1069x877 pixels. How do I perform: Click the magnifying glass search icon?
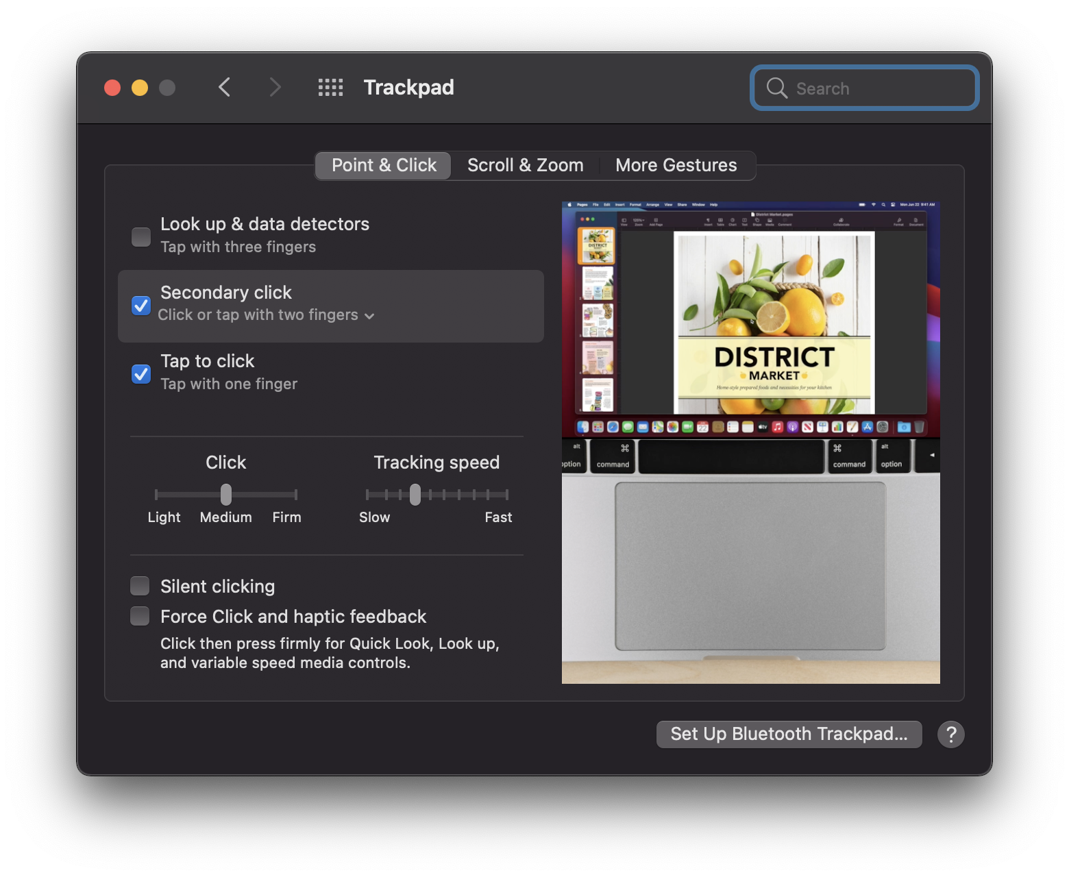[776, 88]
